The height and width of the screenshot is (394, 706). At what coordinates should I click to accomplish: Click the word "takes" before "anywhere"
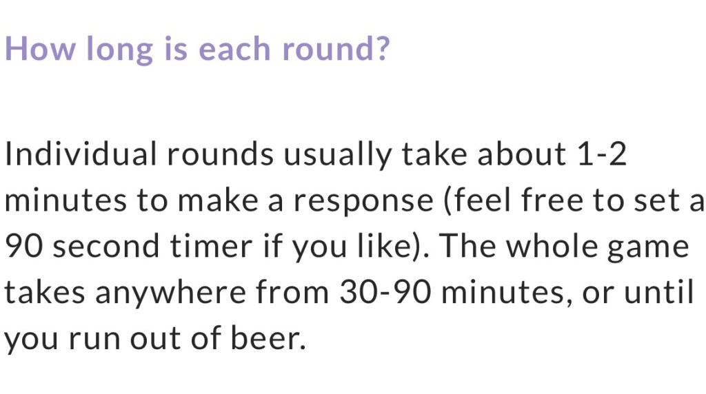(45, 293)
